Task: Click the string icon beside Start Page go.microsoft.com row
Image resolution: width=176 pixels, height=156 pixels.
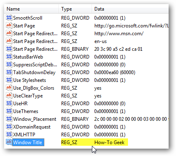Action: coord(9,26)
